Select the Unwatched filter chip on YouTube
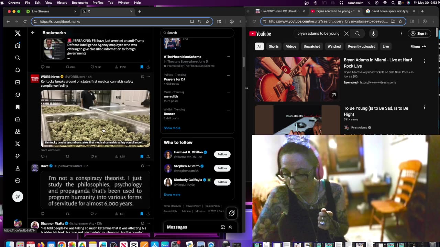The width and height of the screenshot is (440, 247). [312, 46]
